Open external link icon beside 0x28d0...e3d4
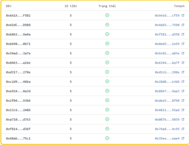 (x=183, y=81)
